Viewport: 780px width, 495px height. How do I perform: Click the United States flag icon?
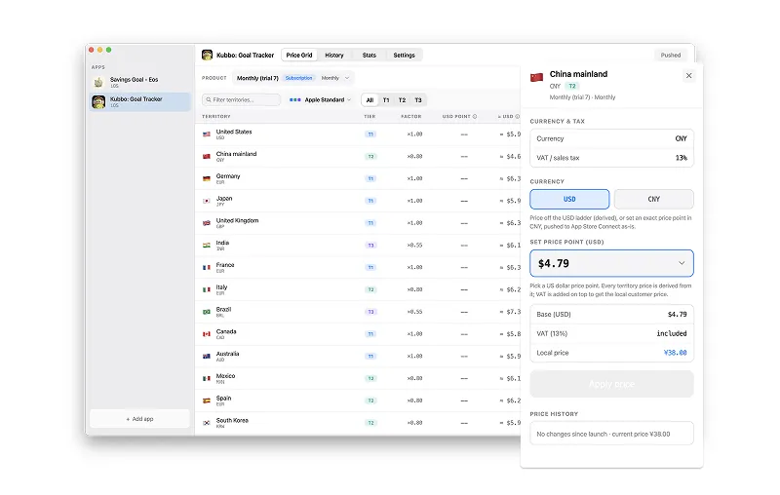[x=207, y=134]
